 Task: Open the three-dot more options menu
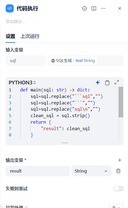(103, 8)
